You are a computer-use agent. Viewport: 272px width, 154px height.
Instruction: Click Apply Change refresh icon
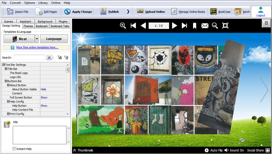coord(67,12)
